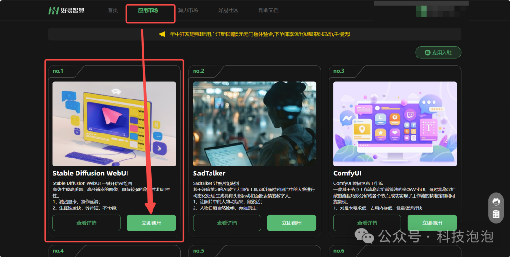This screenshot has width=510, height=257.
Task: Click 立即使用 for ComfyUI
Action: tap(432, 223)
